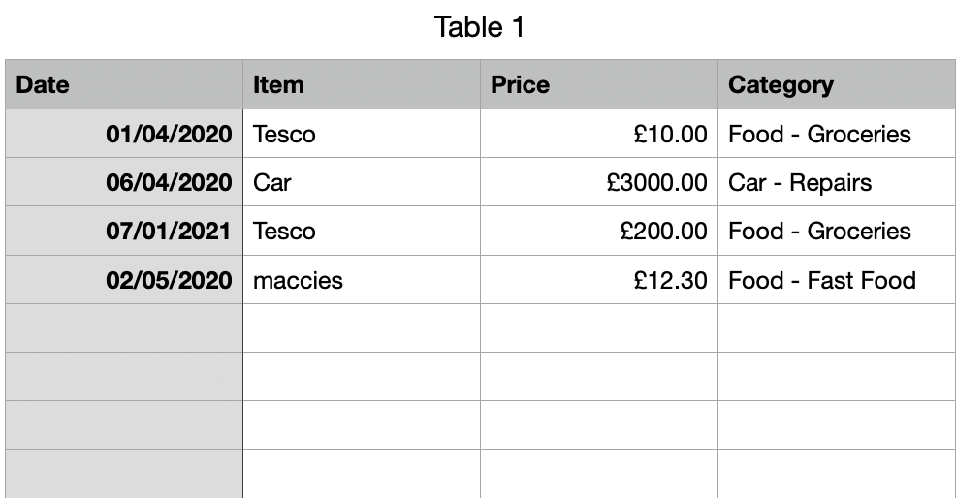The height and width of the screenshot is (498, 956).
Task: Select the Date column header
Action: tap(123, 85)
